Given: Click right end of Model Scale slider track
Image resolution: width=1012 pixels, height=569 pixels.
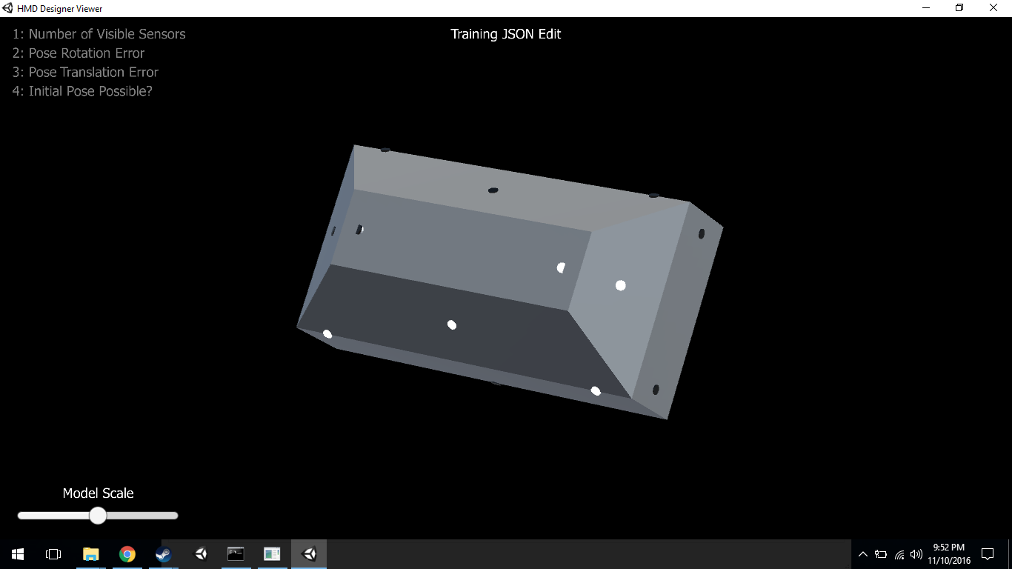Looking at the screenshot, I should (x=175, y=516).
